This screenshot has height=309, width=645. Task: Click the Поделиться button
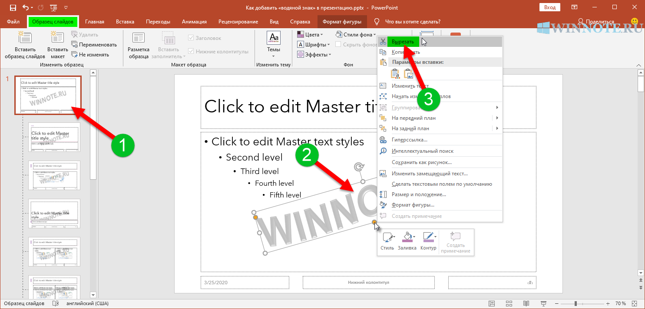595,22
